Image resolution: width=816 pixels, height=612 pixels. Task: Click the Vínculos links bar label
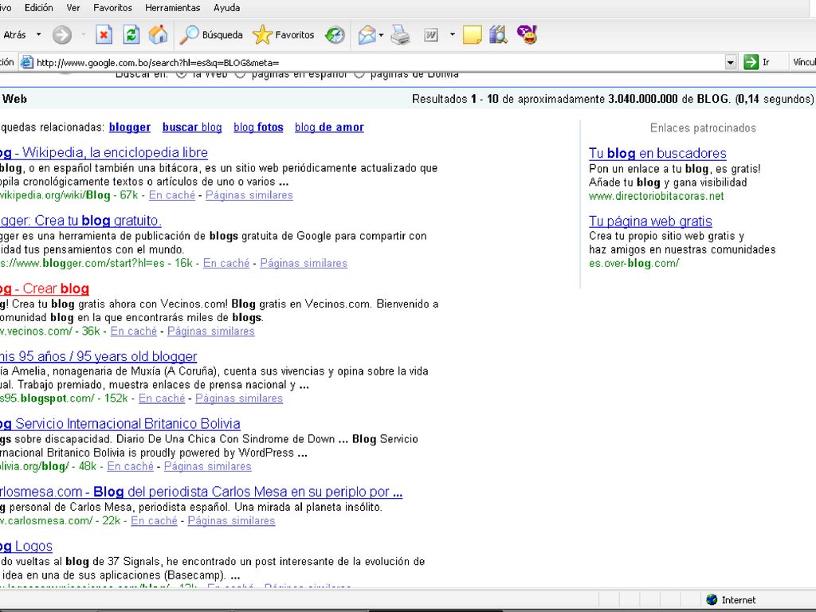point(804,62)
